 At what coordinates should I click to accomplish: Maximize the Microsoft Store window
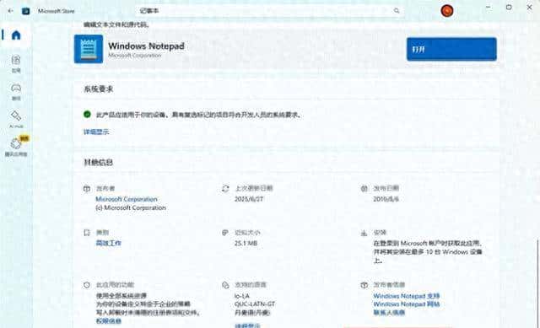pyautogui.click(x=509, y=8)
